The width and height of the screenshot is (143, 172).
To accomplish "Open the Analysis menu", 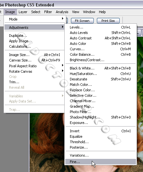I will (62, 12).
